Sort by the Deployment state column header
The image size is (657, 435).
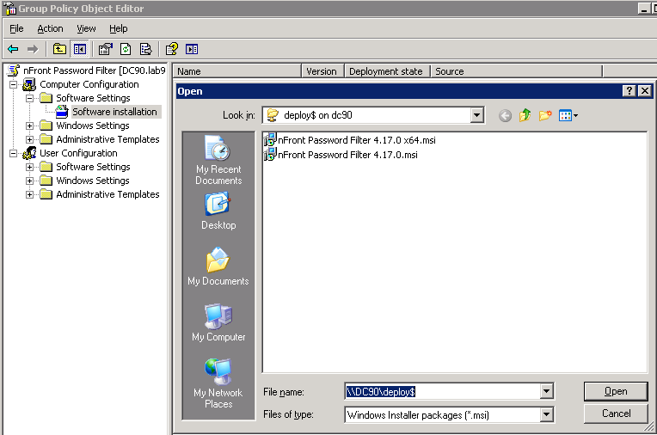(x=388, y=71)
